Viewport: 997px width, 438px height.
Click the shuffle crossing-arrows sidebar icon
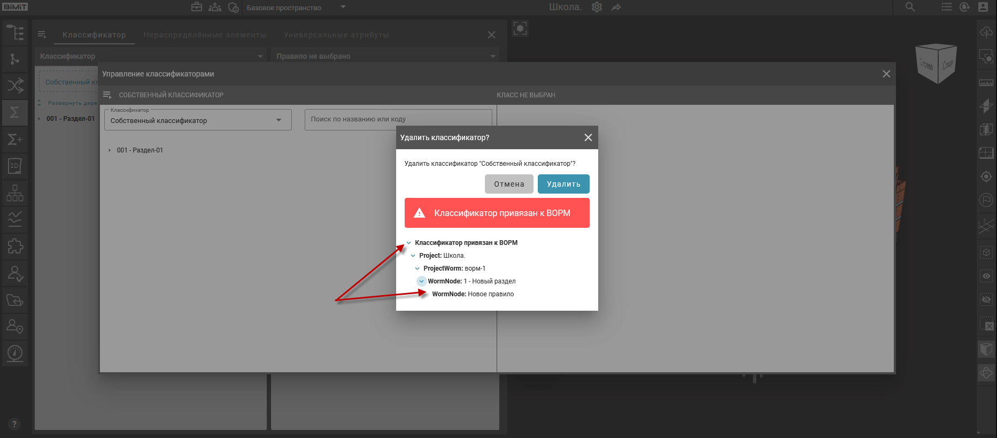coord(15,86)
